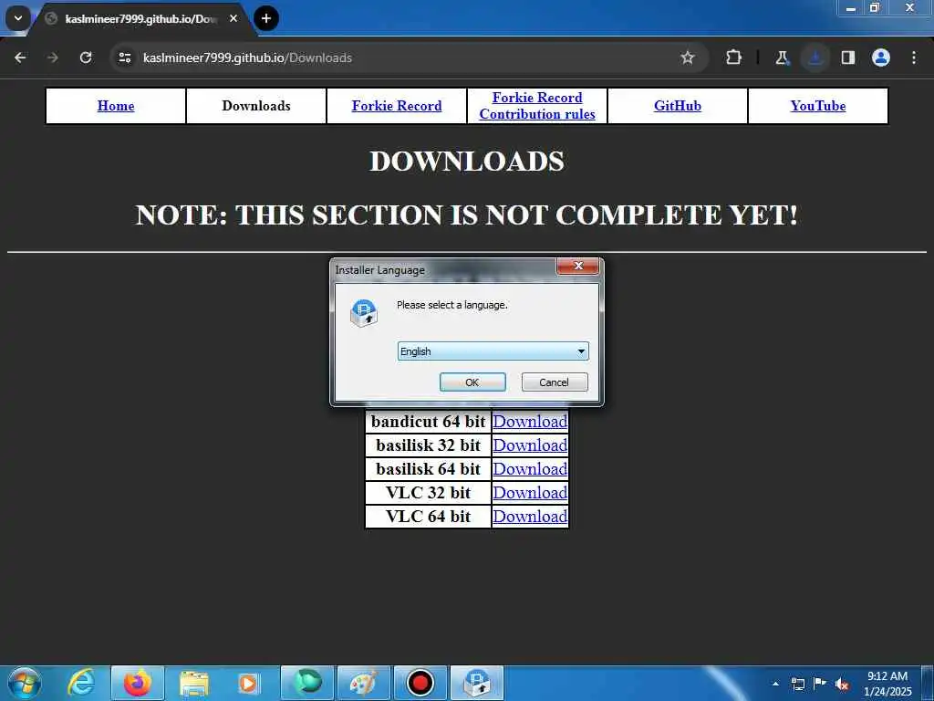
Task: Download VLC 32 bit
Action: click(530, 493)
